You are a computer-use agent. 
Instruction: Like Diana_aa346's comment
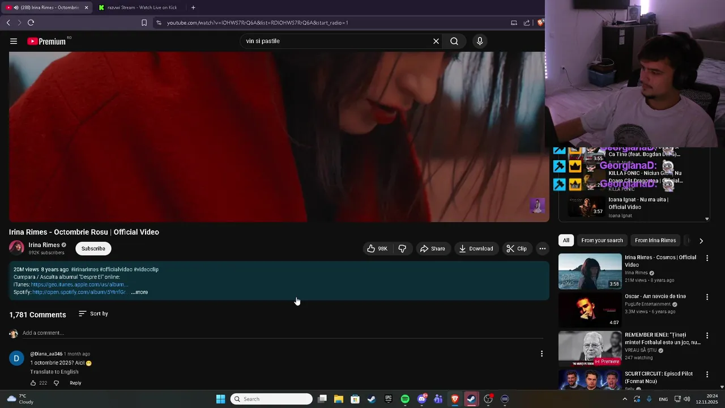click(x=33, y=383)
